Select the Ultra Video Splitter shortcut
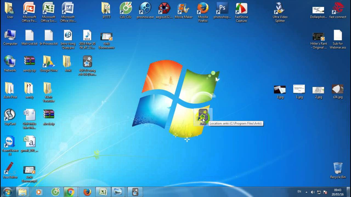The height and width of the screenshot is (197, 351). click(x=280, y=12)
